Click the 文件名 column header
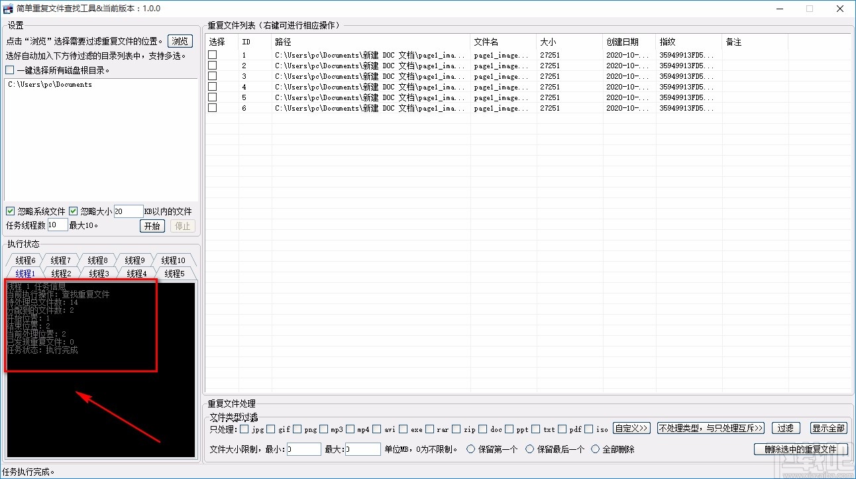 coord(504,42)
